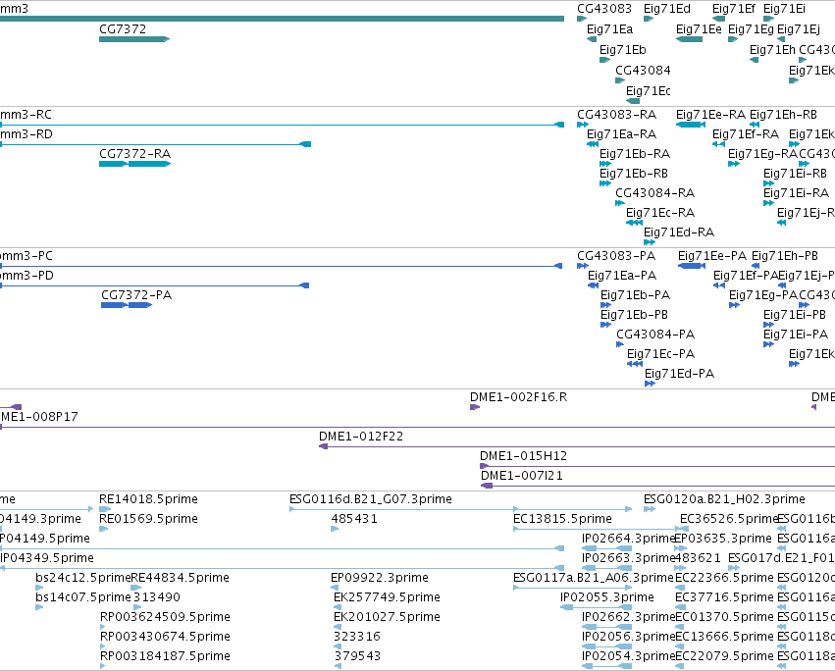This screenshot has width=835, height=671.
Task: Click the Eig71Ed gene label
Action: coord(666,9)
